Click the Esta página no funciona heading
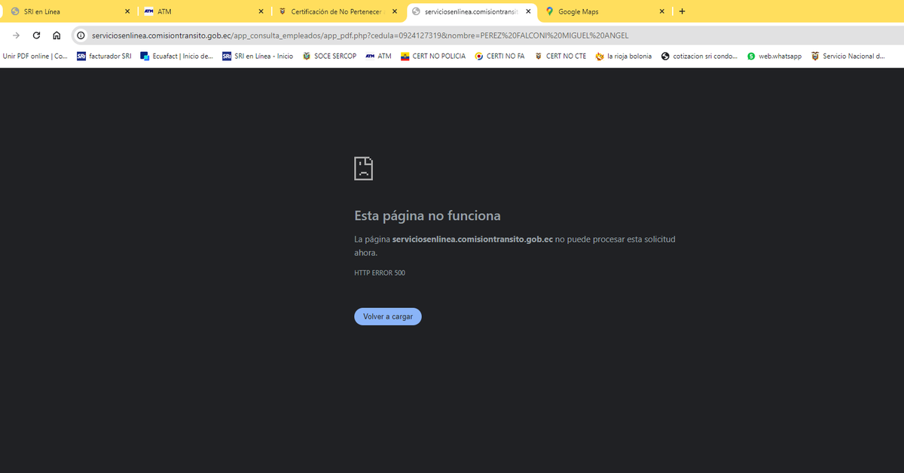This screenshot has width=904, height=473. (x=427, y=216)
